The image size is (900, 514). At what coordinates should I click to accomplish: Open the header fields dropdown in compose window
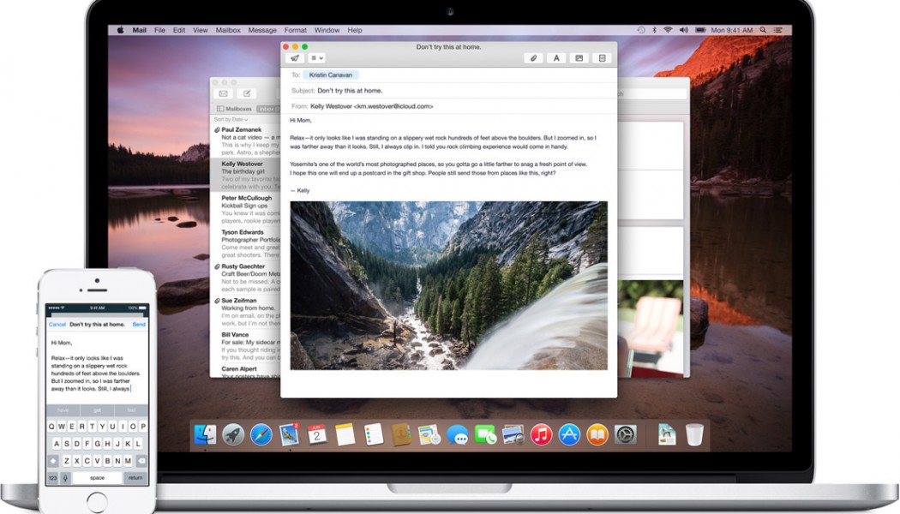tap(316, 58)
